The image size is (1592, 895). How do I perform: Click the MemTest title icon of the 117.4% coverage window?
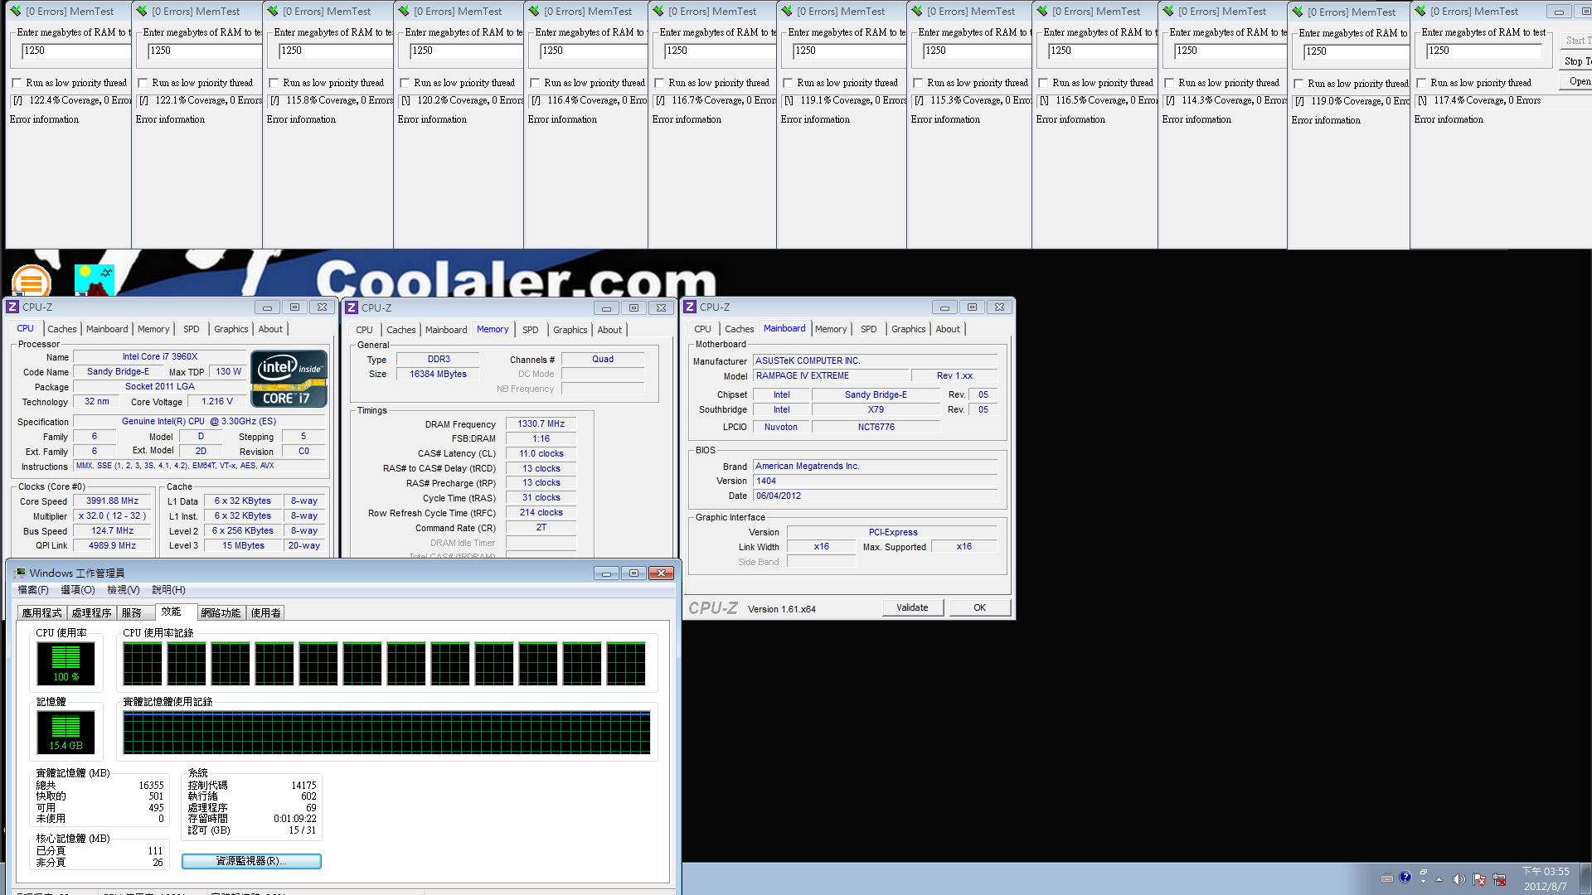tap(1420, 12)
